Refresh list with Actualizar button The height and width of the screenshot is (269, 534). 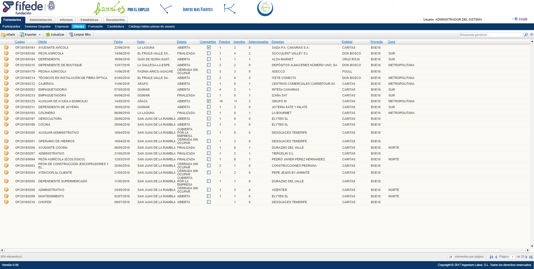[55, 35]
